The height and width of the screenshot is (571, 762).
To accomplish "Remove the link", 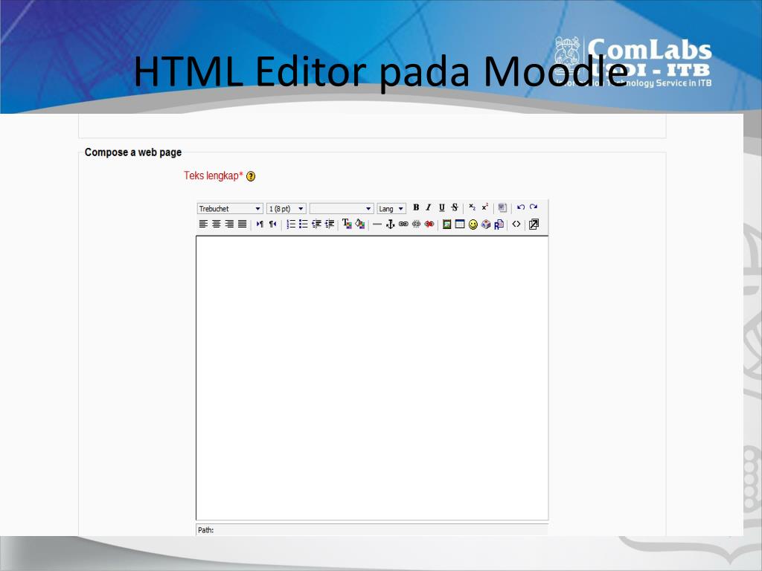I will (417, 224).
